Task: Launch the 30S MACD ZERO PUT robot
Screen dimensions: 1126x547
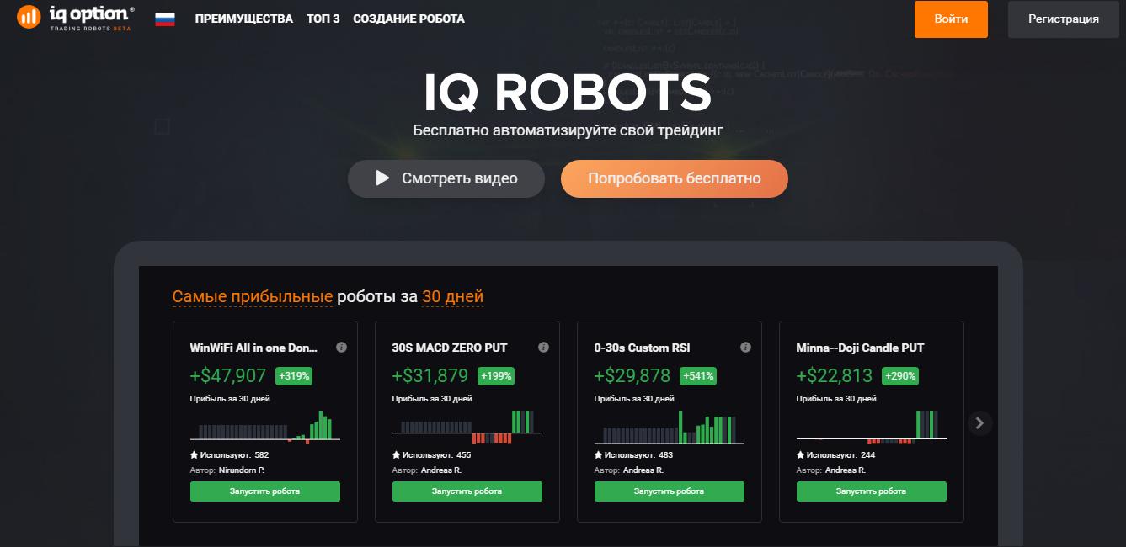Action: 467,491
